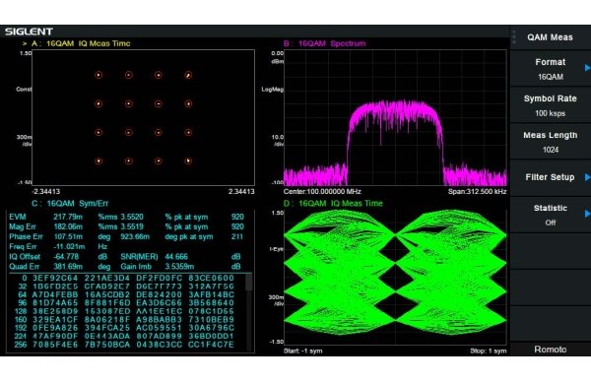Click symbol data 83CE0600 in row 0

click(x=212, y=278)
